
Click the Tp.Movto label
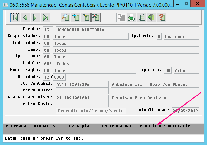[143, 36]
